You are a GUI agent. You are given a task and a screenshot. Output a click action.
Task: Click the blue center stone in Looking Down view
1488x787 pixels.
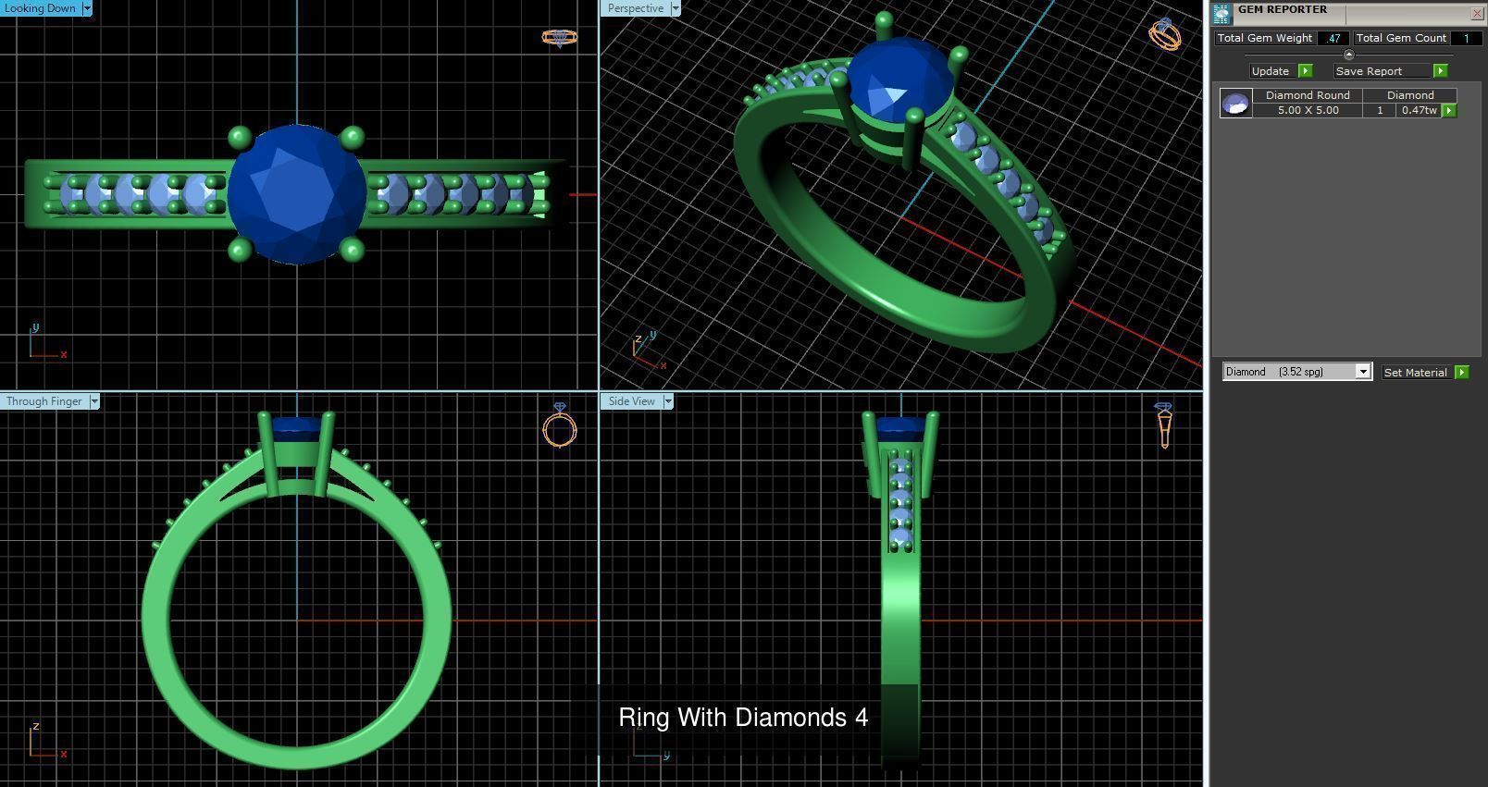297,194
